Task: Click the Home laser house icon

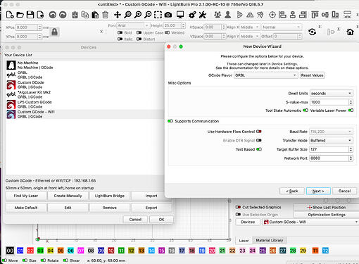Action: [x=350, y=32]
